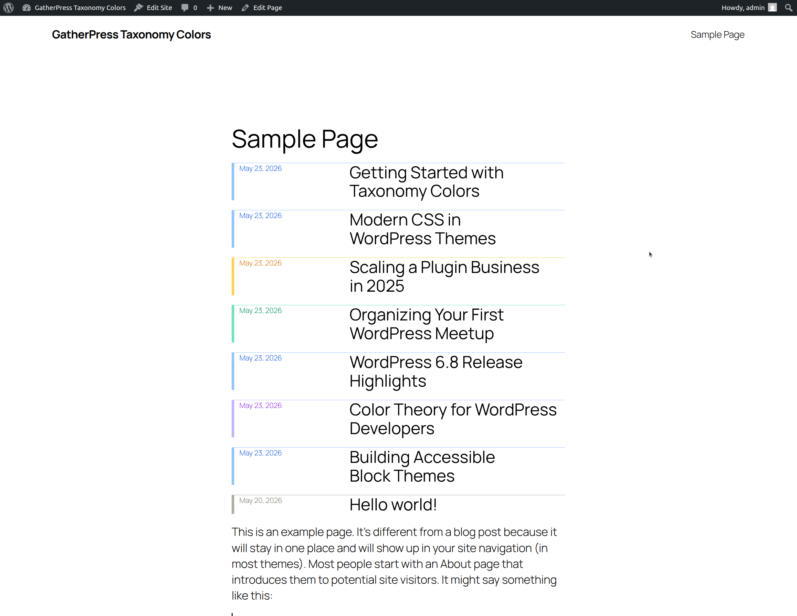This screenshot has height=616, width=797.
Task: Click the date beside Modern CSS in WordPress Themes
Action: [260, 216]
